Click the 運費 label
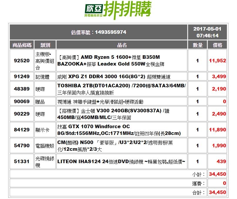This screenshot has width=237, height=199. pyautogui.click(x=198, y=183)
